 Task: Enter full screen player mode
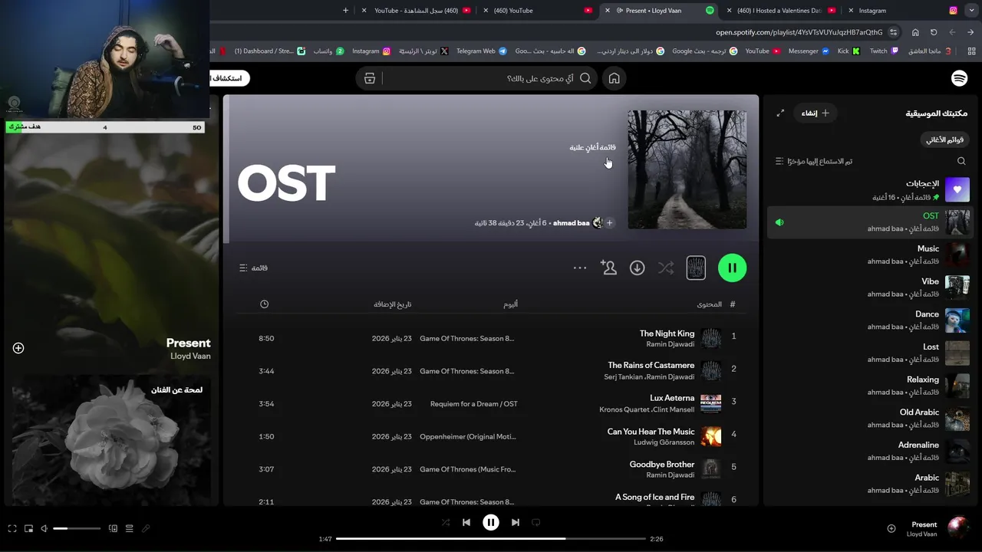(12, 528)
